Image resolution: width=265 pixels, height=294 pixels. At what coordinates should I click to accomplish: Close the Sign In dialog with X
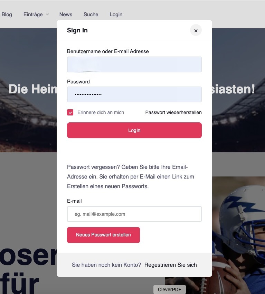tap(196, 30)
